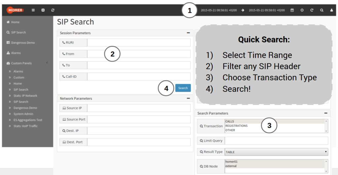Select external in DB Node list
Viewport: 338px width, 175px height.
[231, 166]
